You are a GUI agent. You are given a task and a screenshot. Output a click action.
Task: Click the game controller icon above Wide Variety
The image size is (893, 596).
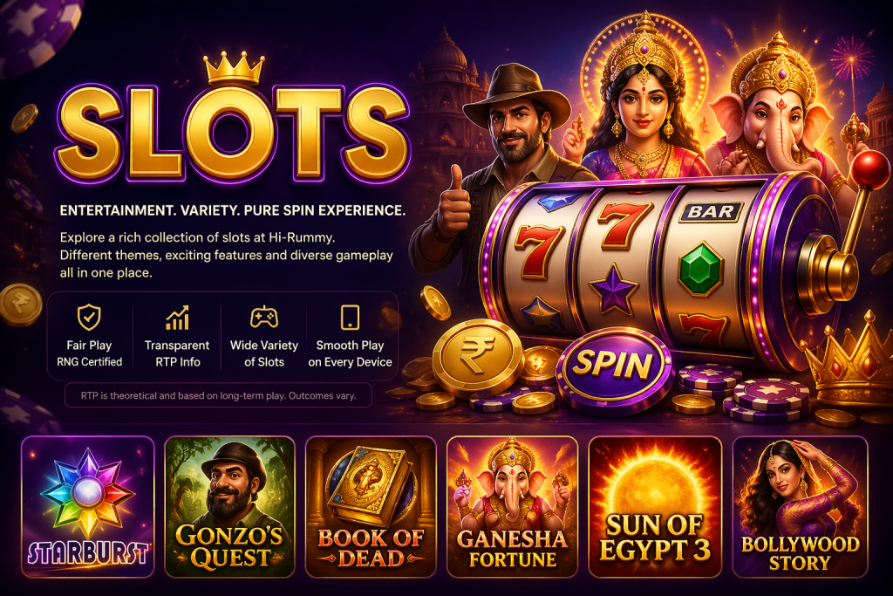coord(263,318)
